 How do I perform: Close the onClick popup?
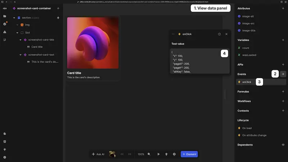[x=226, y=34]
